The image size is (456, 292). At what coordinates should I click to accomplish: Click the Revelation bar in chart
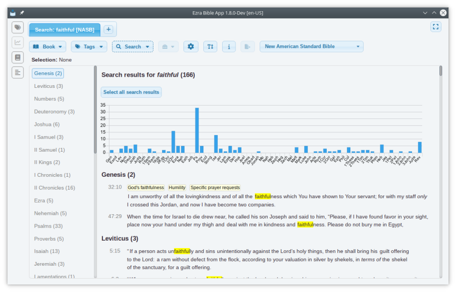pos(420,147)
